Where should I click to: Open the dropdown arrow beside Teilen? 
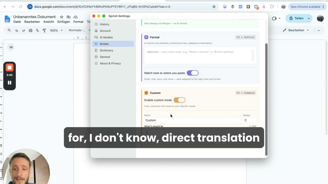tap(309, 18)
